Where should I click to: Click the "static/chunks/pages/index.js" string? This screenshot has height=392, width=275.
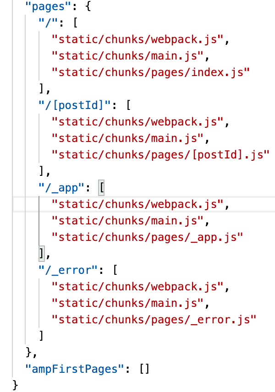click(151, 72)
